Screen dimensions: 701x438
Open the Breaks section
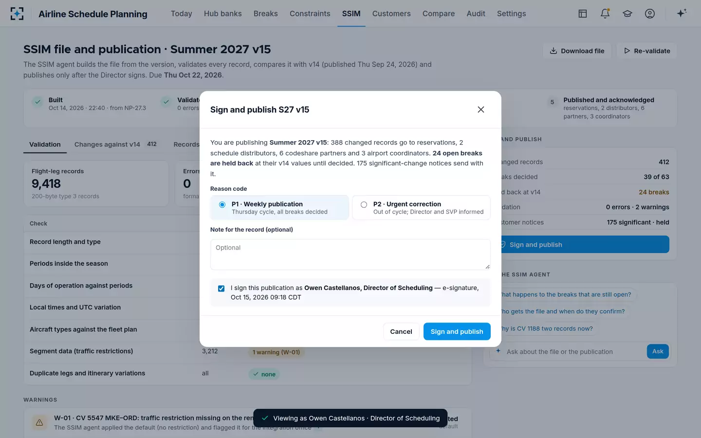(266, 14)
